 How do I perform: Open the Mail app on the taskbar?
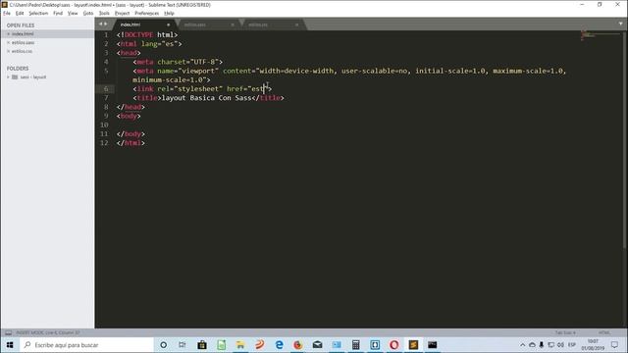pos(317,344)
